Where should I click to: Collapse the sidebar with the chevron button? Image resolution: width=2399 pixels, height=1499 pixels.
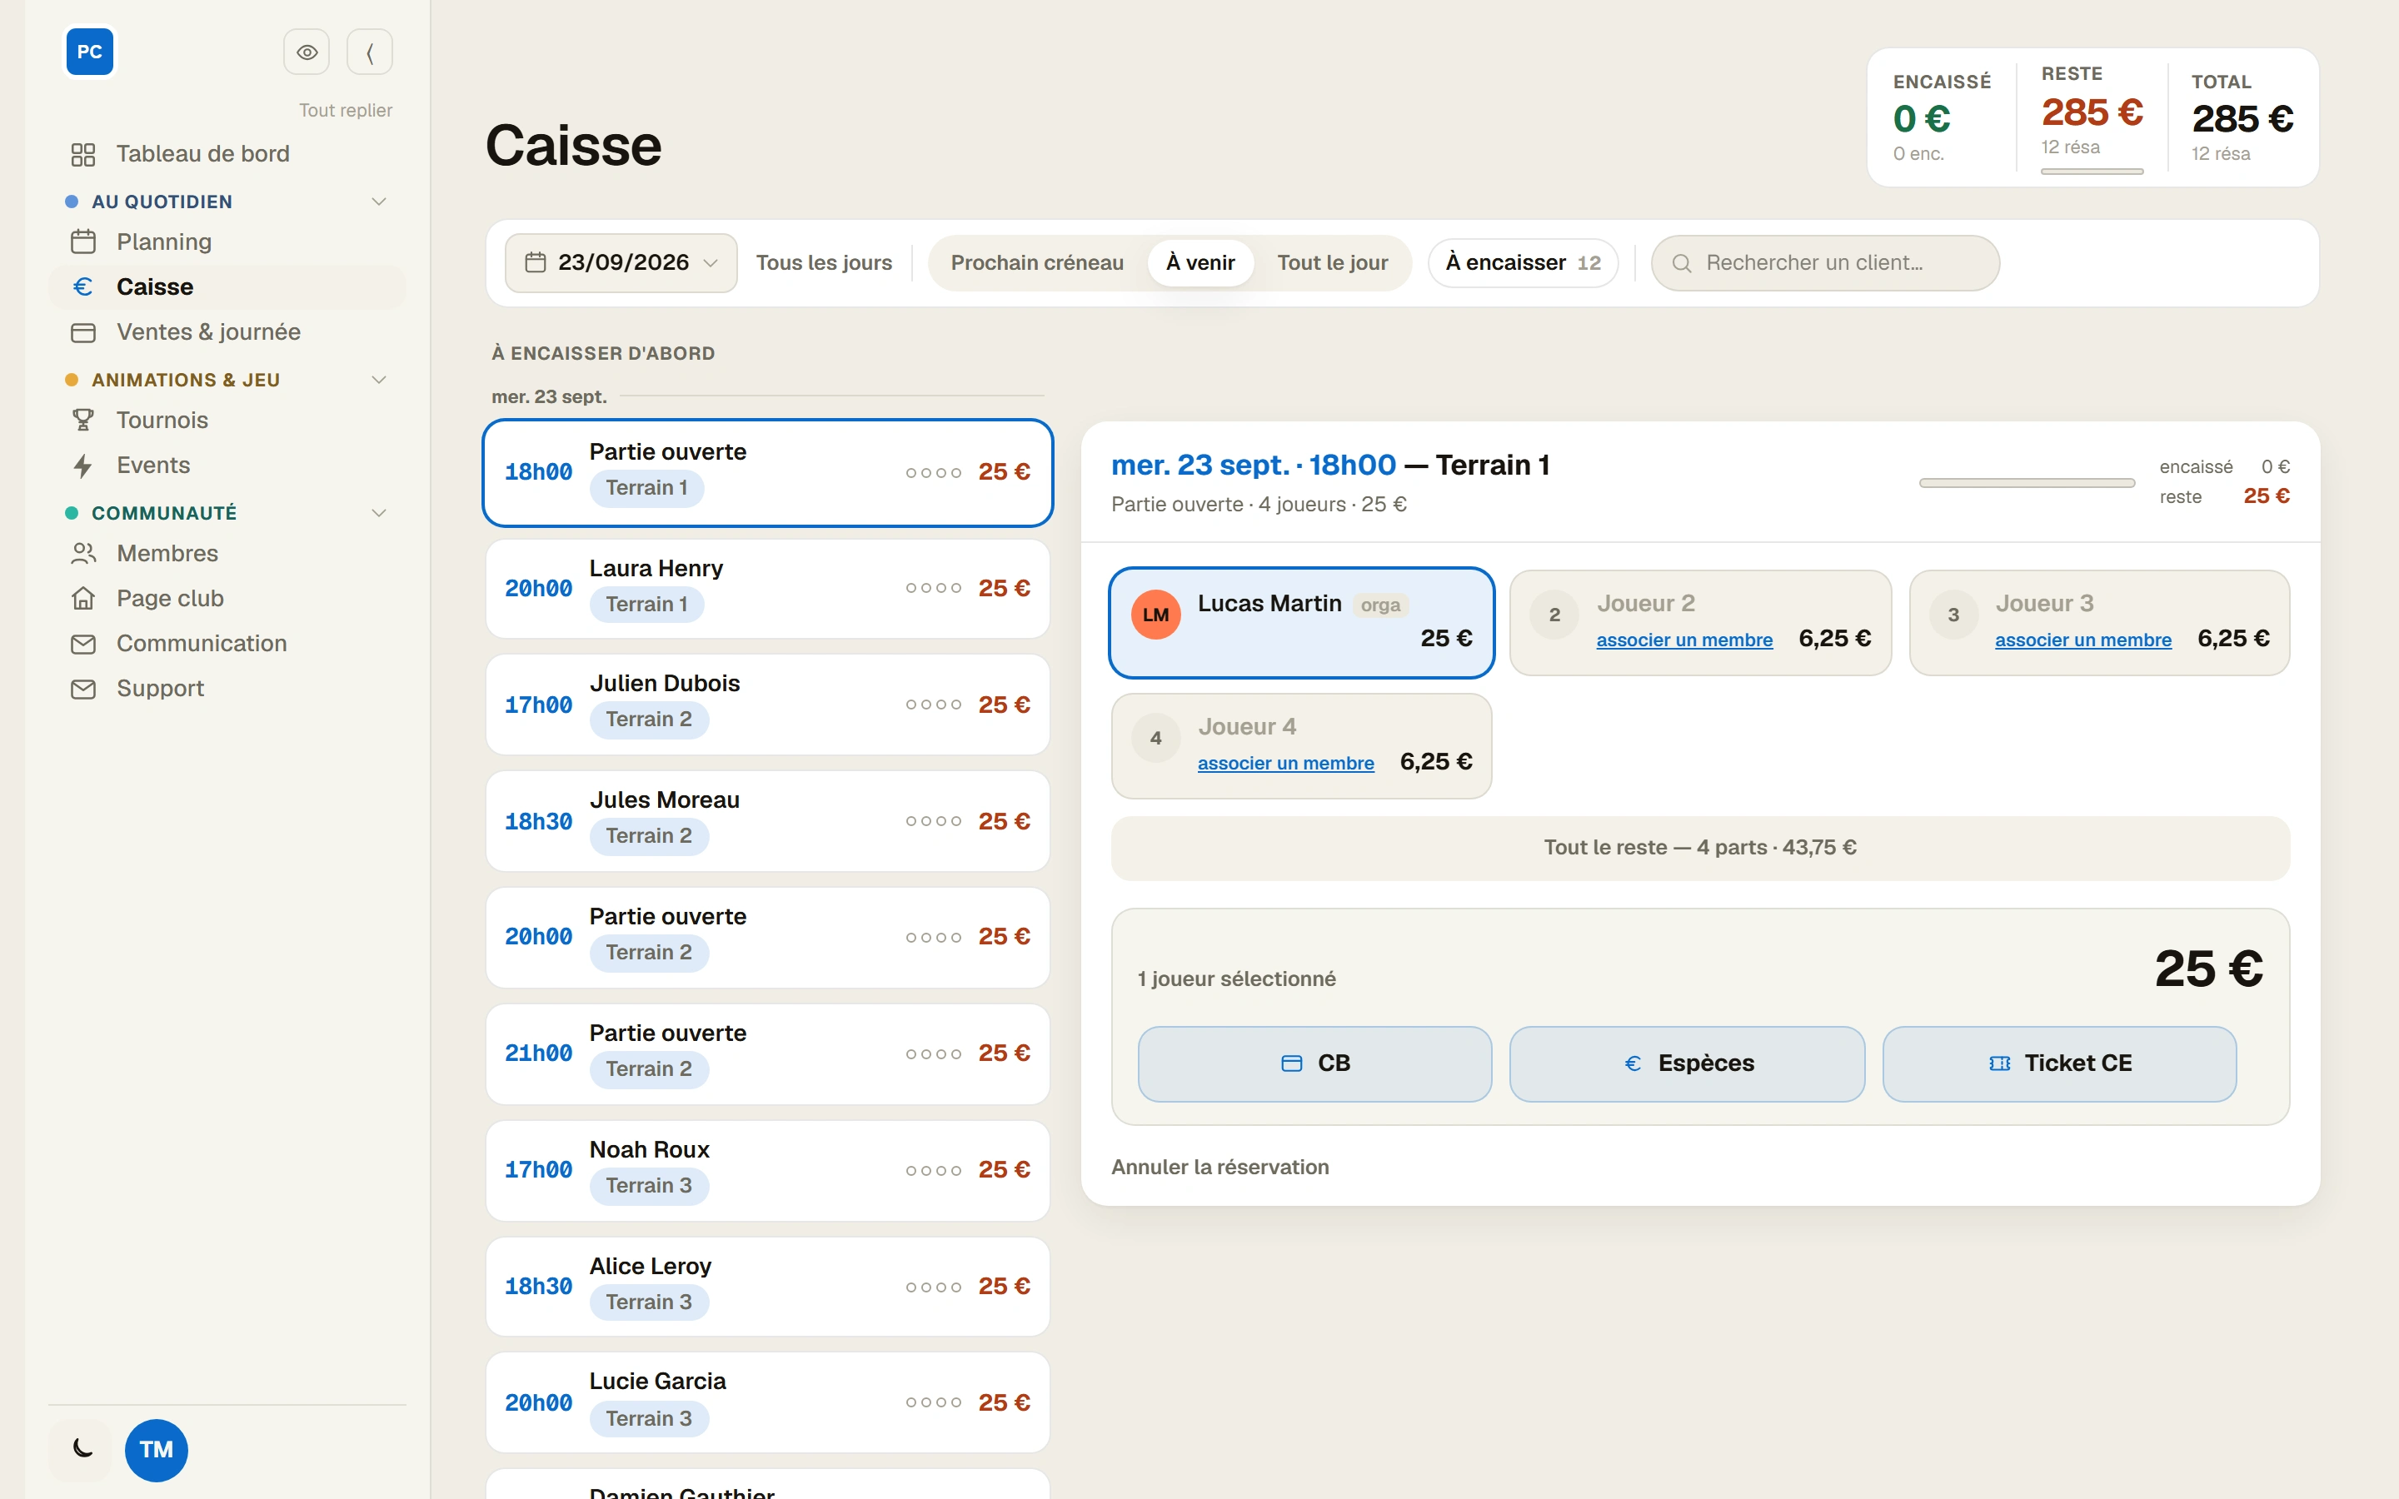(370, 52)
